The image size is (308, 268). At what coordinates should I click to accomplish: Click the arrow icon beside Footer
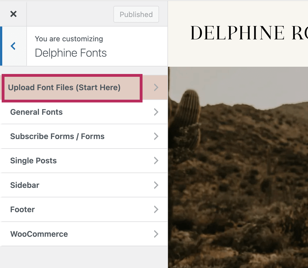[156, 209]
